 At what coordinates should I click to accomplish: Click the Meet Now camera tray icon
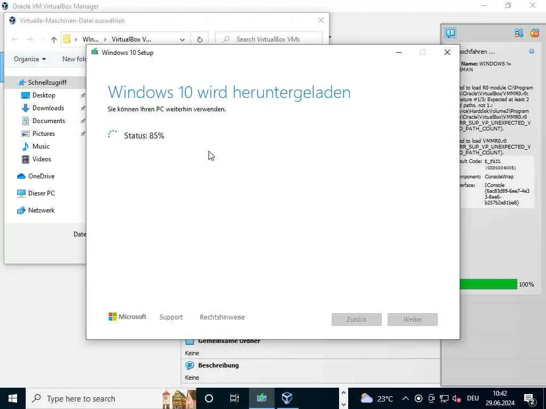(431, 398)
